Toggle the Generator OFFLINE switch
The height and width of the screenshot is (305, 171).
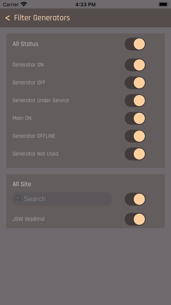point(135,136)
